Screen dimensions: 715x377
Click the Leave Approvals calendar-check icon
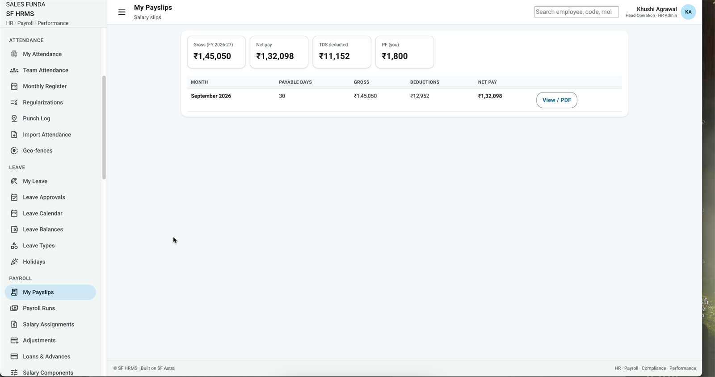pyautogui.click(x=14, y=197)
